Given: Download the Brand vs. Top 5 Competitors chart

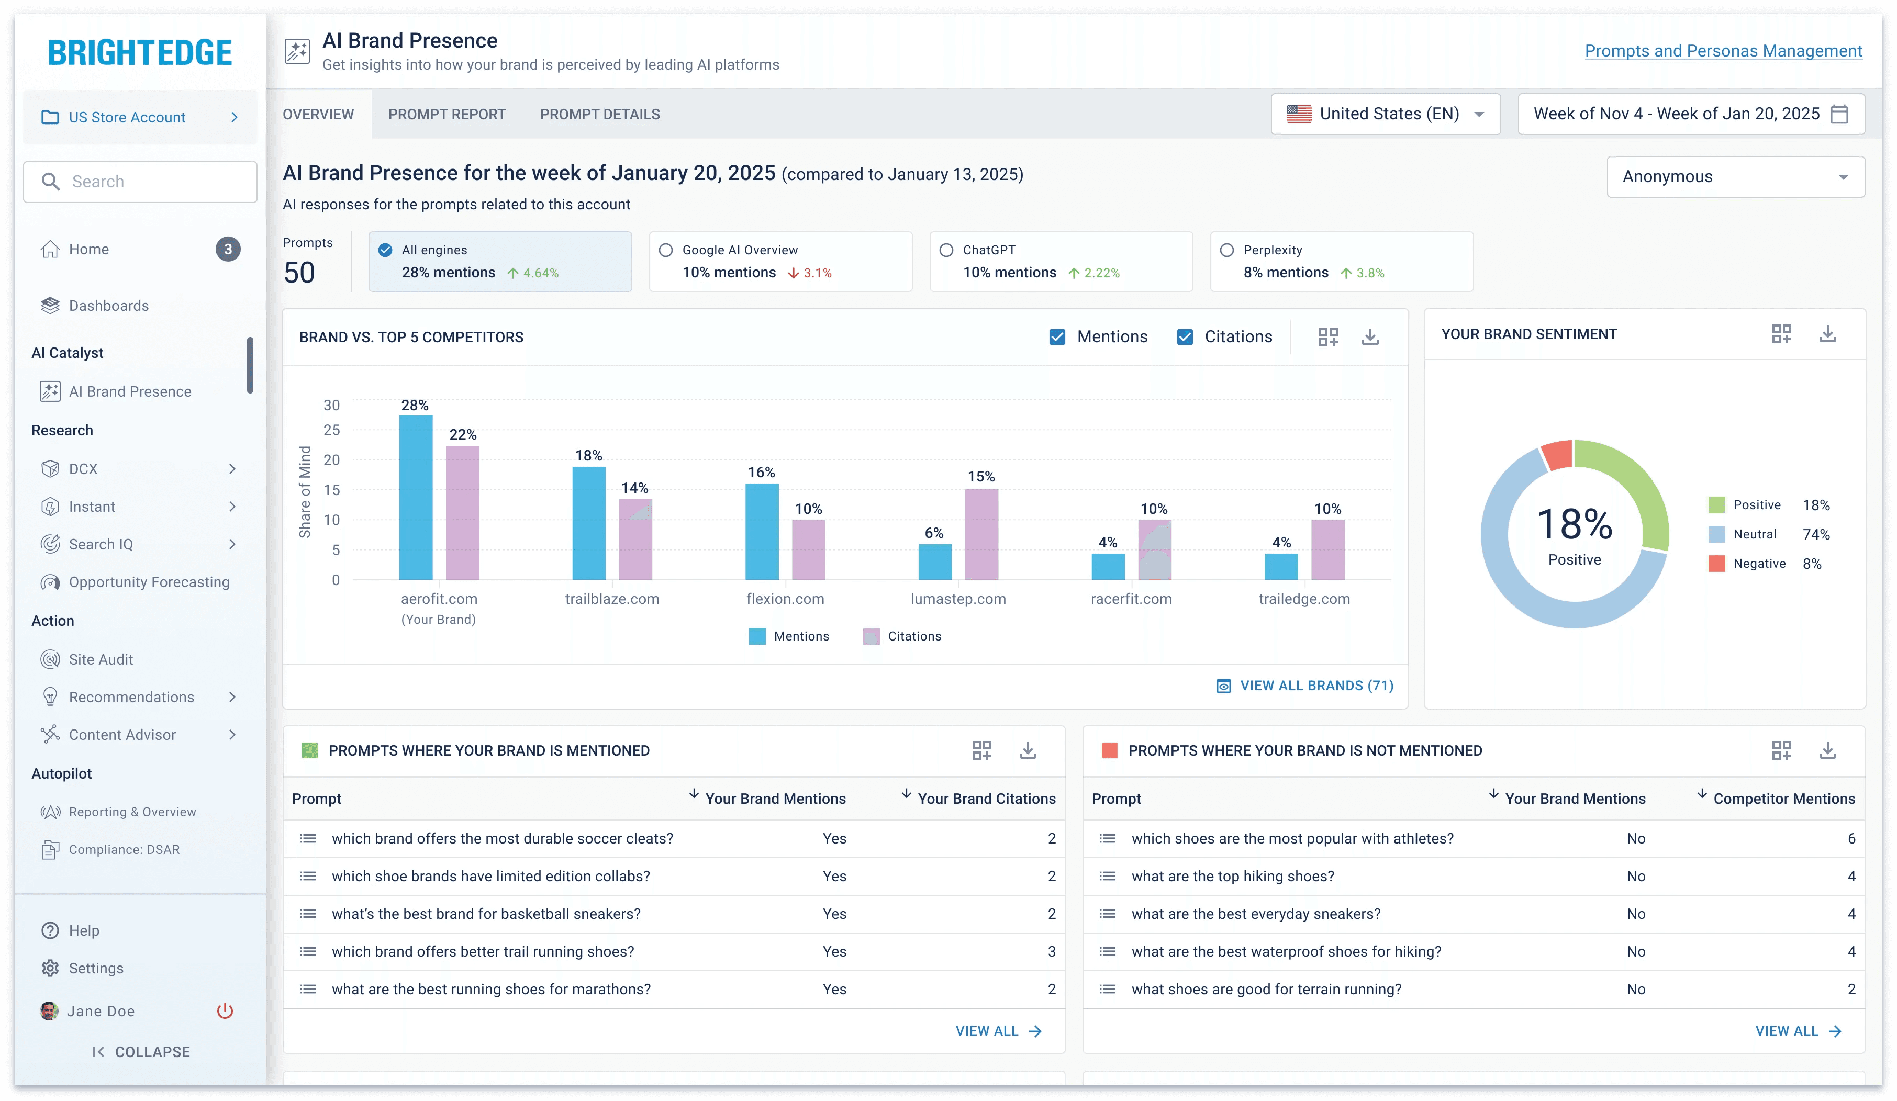Looking at the screenshot, I should 1370,336.
